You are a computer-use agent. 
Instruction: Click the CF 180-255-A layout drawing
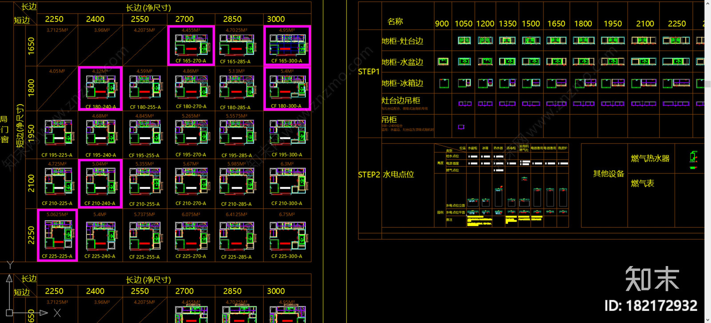click(x=145, y=87)
